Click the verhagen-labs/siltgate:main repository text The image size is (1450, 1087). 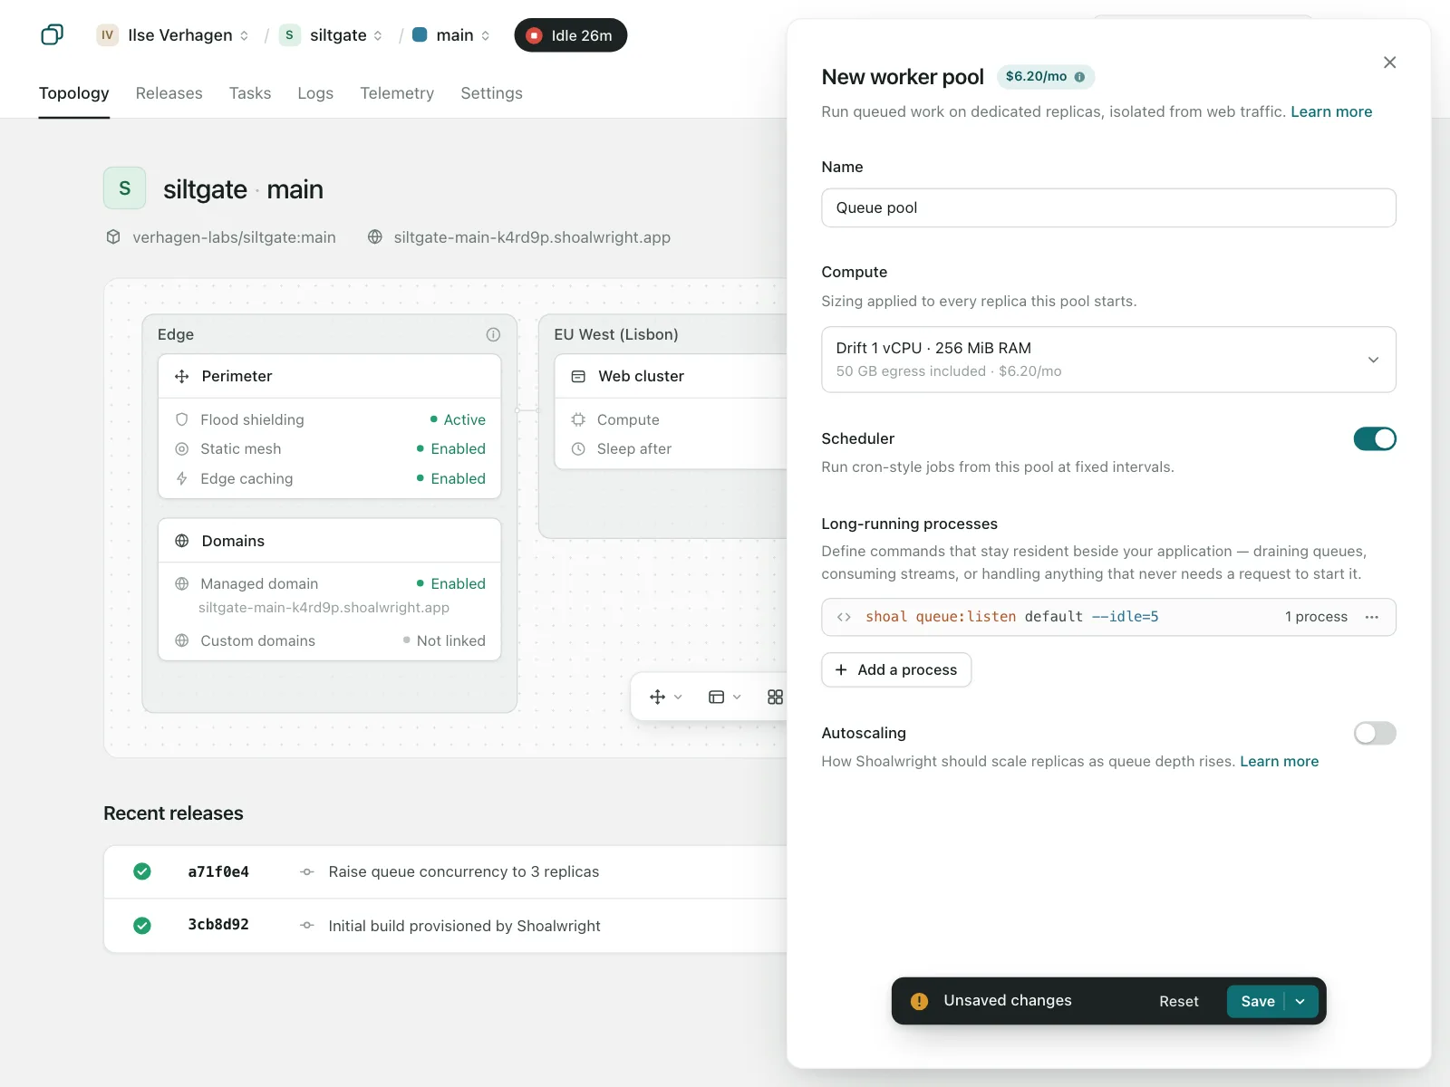234,237
